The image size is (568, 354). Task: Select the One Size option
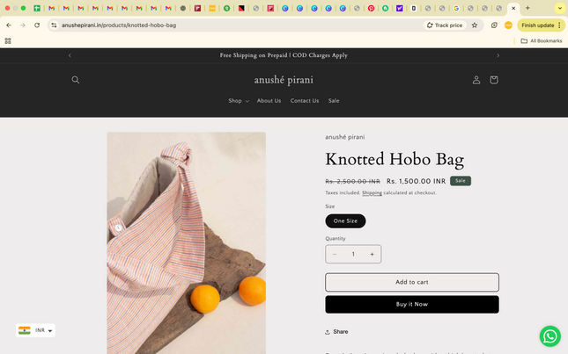pyautogui.click(x=345, y=221)
